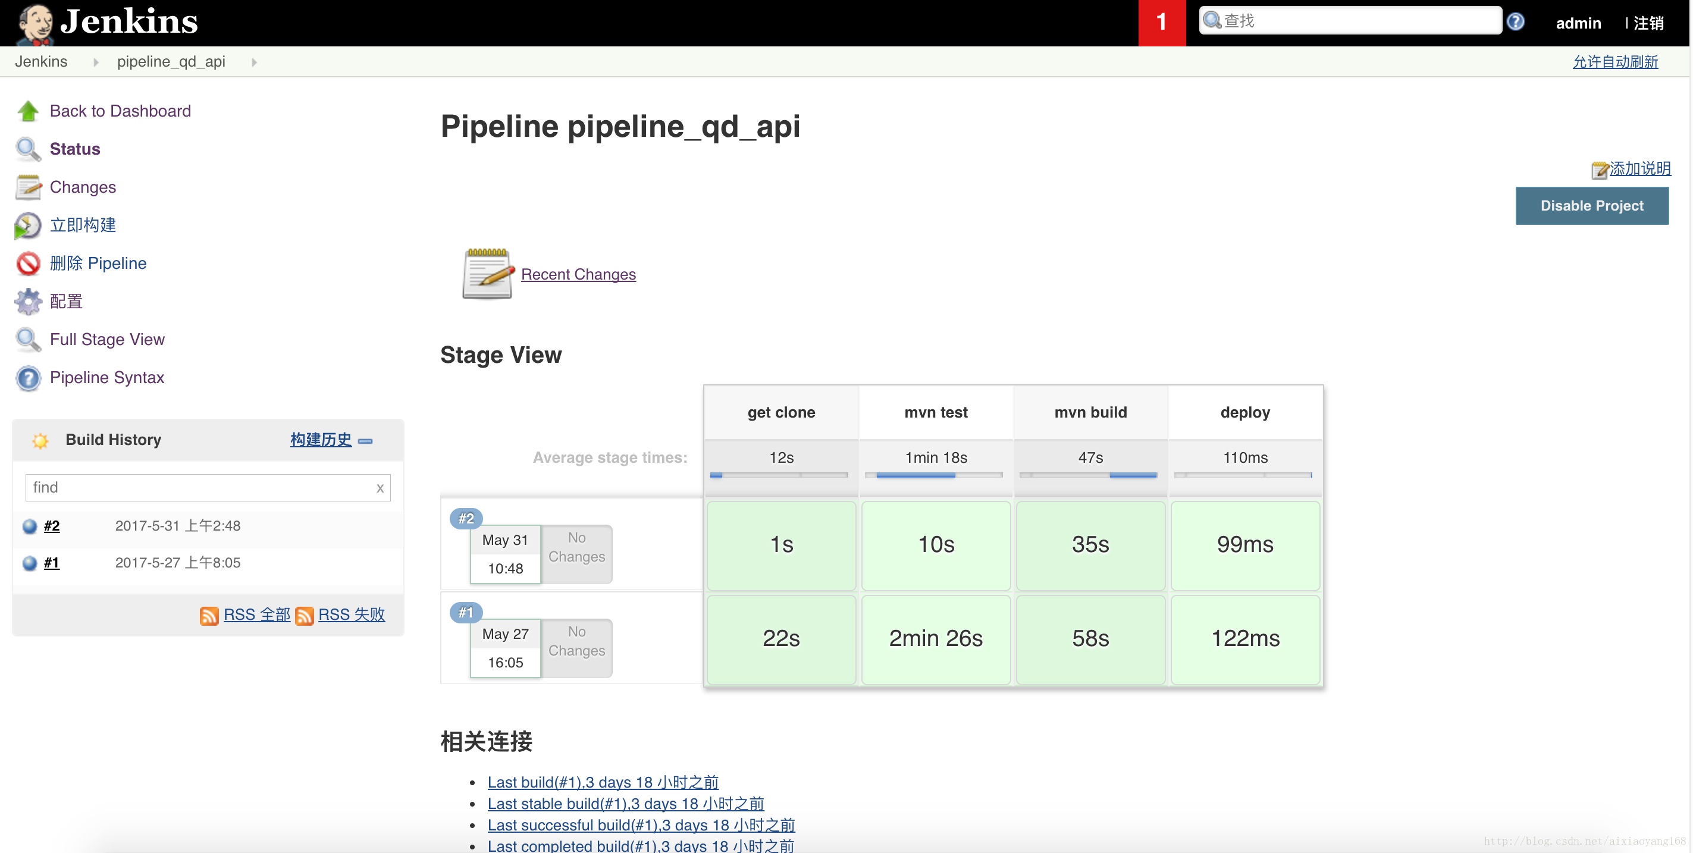Click the 配置 settings gear icon
The height and width of the screenshot is (853, 1693).
click(x=29, y=302)
